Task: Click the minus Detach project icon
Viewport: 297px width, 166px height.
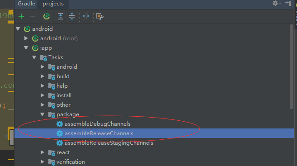Action: (x=33, y=16)
